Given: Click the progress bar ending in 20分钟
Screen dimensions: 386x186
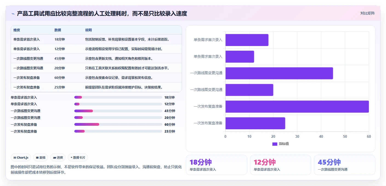Looking at the screenshot, I should (118, 118).
